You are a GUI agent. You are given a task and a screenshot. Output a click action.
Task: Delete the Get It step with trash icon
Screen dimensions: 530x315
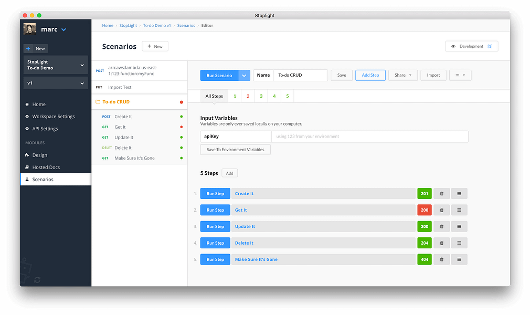[441, 210]
